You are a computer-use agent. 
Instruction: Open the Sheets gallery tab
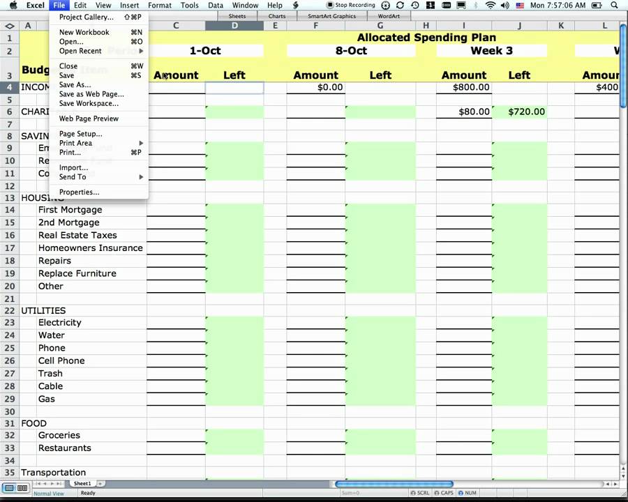tap(237, 16)
